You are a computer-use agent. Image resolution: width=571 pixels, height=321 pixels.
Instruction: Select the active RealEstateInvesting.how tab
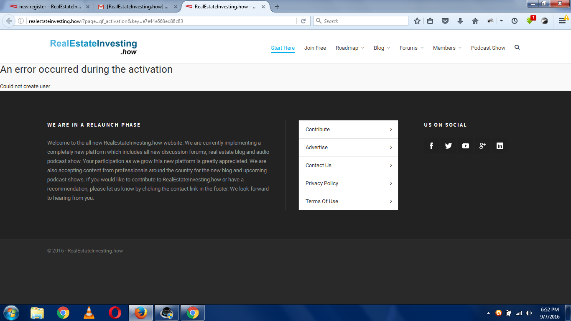pyautogui.click(x=226, y=7)
